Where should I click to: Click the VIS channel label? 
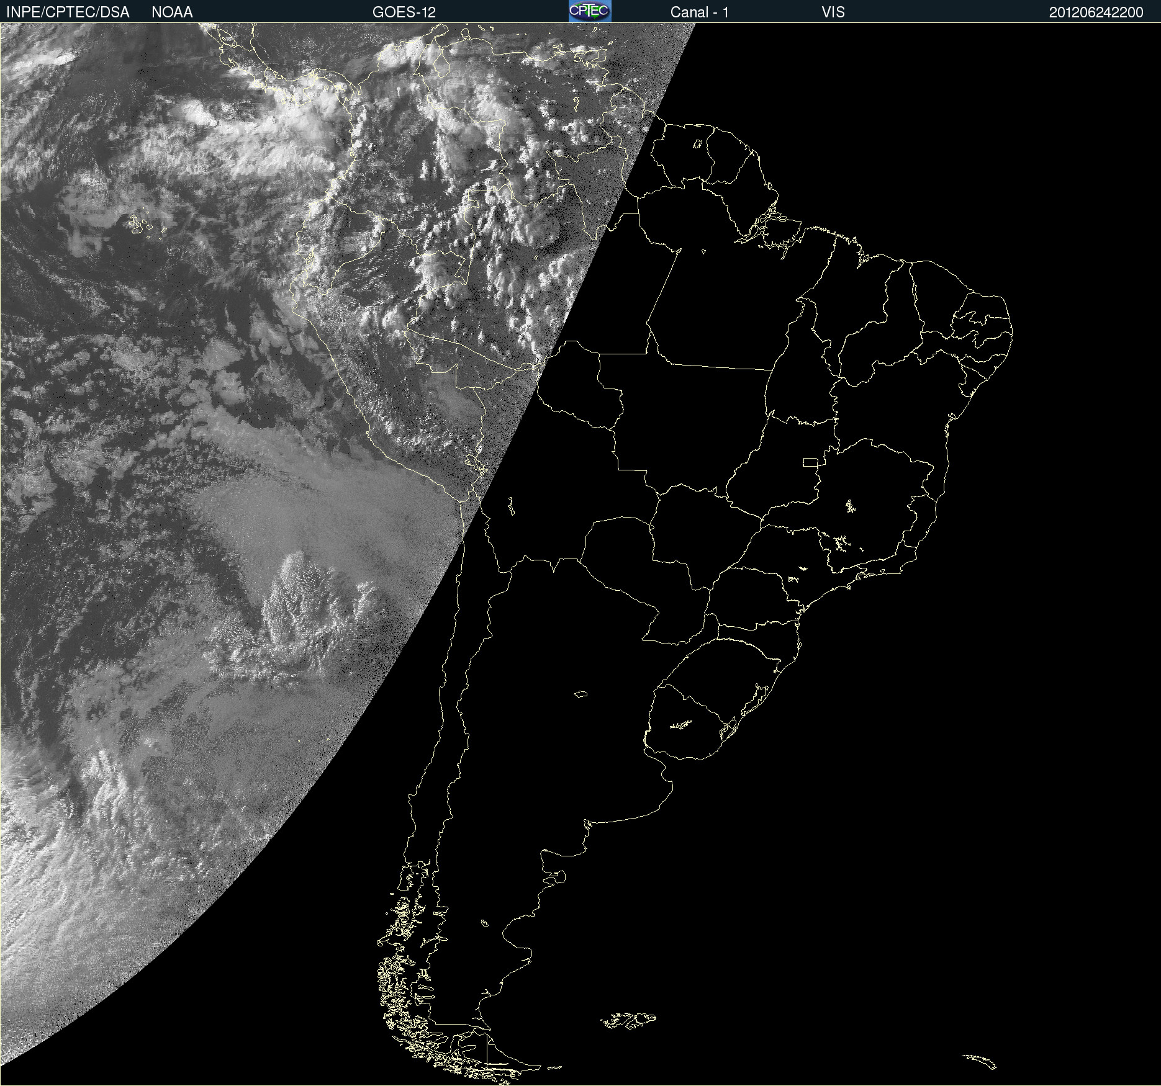(x=833, y=12)
